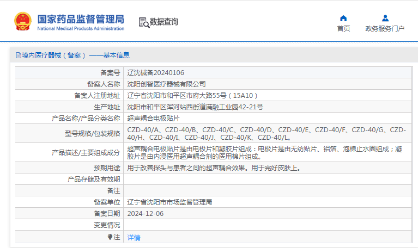Click 辽宁省沈阳市和平区市府大路55号 address
This screenshot has width=418, height=248.
pyautogui.click(x=192, y=96)
